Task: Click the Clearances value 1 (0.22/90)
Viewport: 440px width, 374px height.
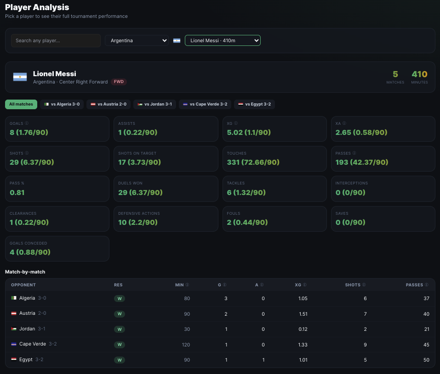Action: pos(29,223)
